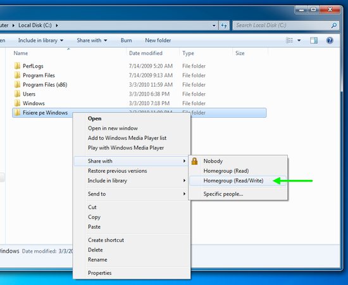Click the change view icon
The width and height of the screenshot is (348, 285).
(289, 41)
